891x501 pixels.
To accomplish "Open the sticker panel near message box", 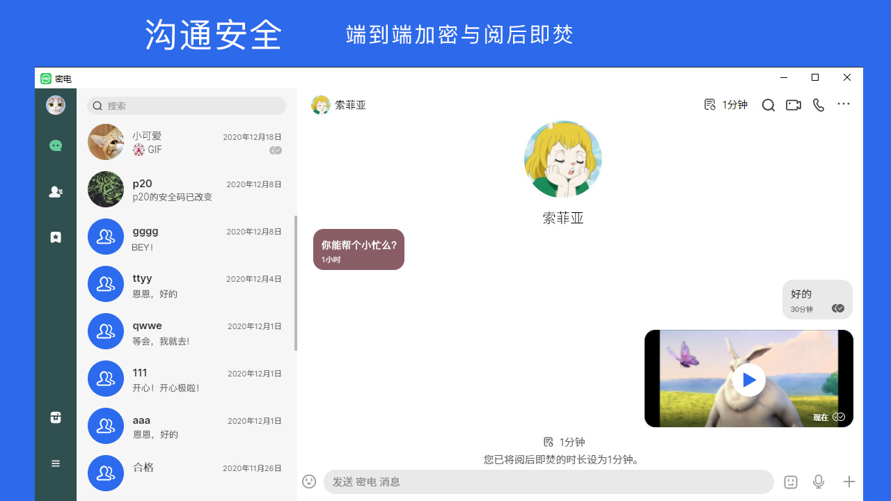I will pos(790,481).
